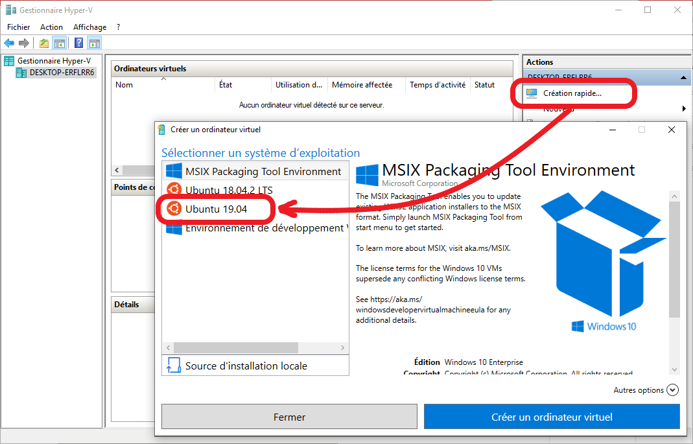This screenshot has height=444, width=693.
Task: Expand Autres options chevron
Action: pyautogui.click(x=672, y=390)
